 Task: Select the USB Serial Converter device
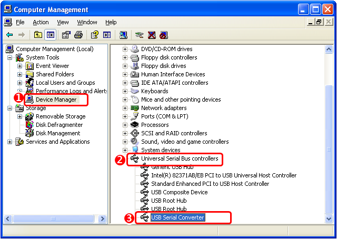(x=177, y=217)
